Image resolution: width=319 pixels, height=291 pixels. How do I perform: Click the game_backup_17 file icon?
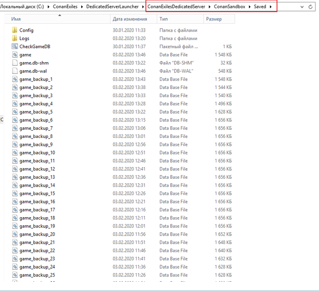tap(15, 210)
